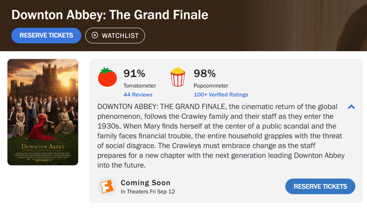The image size is (367, 211).
Task: Click the red Tomatometer tomato icon
Action: point(107,77)
